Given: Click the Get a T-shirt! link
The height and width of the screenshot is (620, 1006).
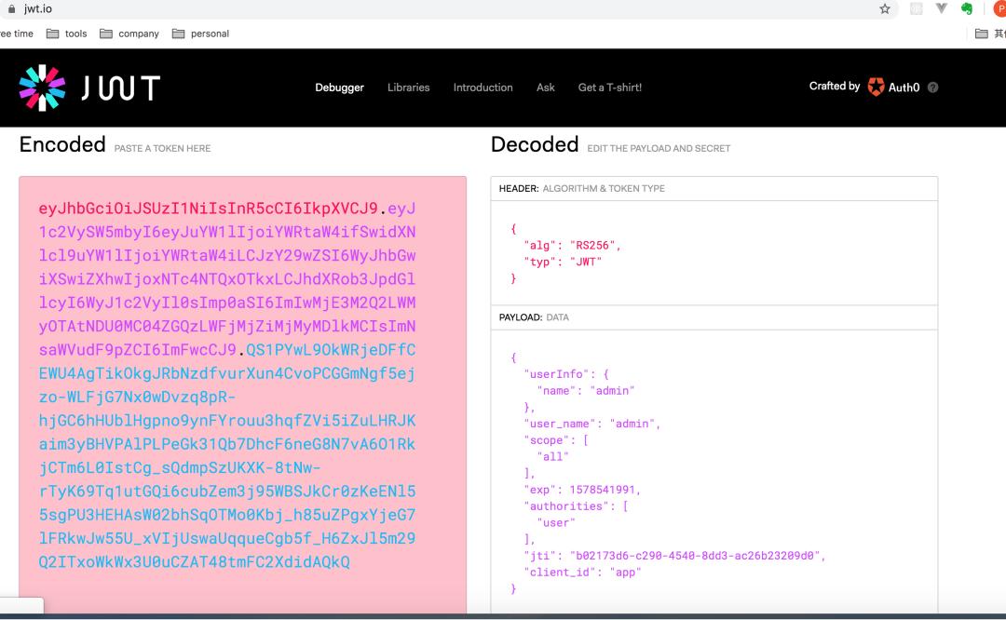Looking at the screenshot, I should coord(609,88).
